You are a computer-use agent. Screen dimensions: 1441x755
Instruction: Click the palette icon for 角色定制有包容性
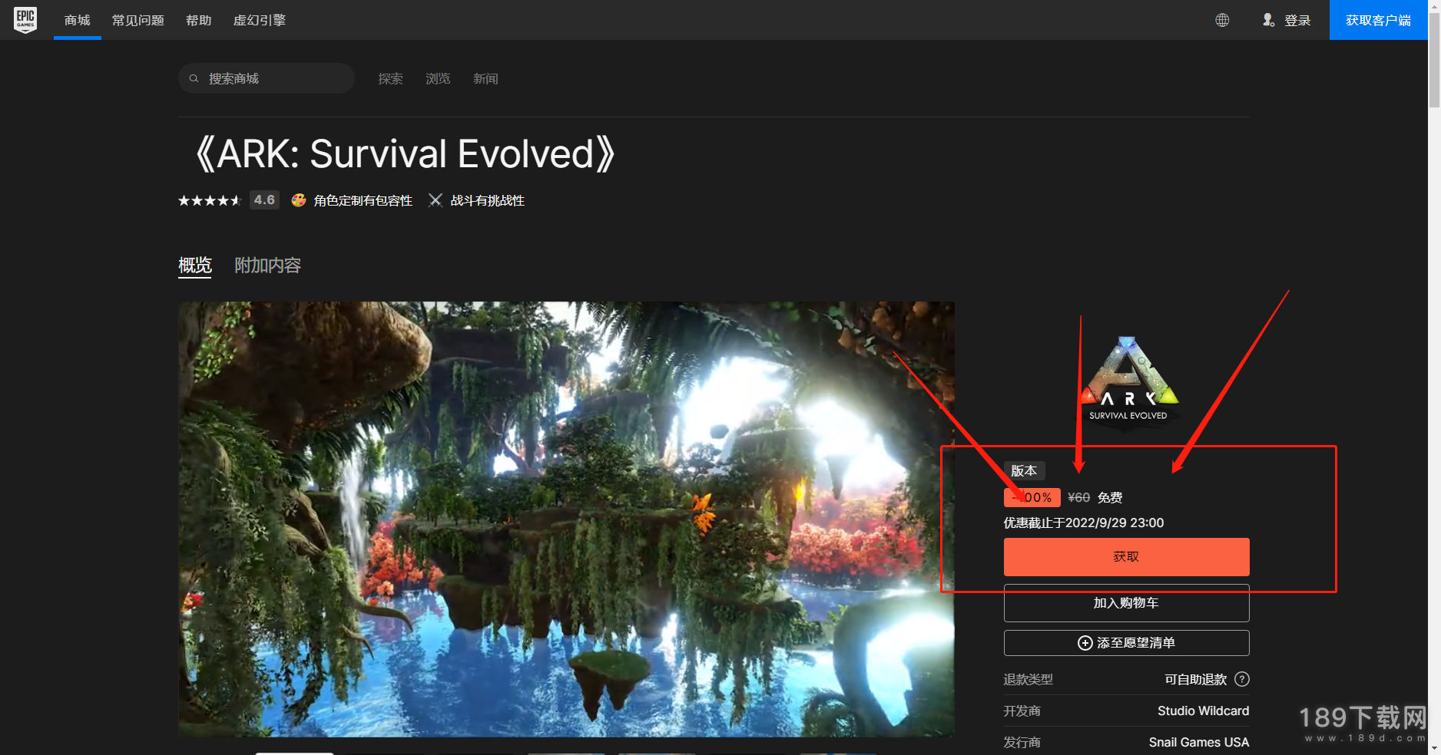(299, 200)
